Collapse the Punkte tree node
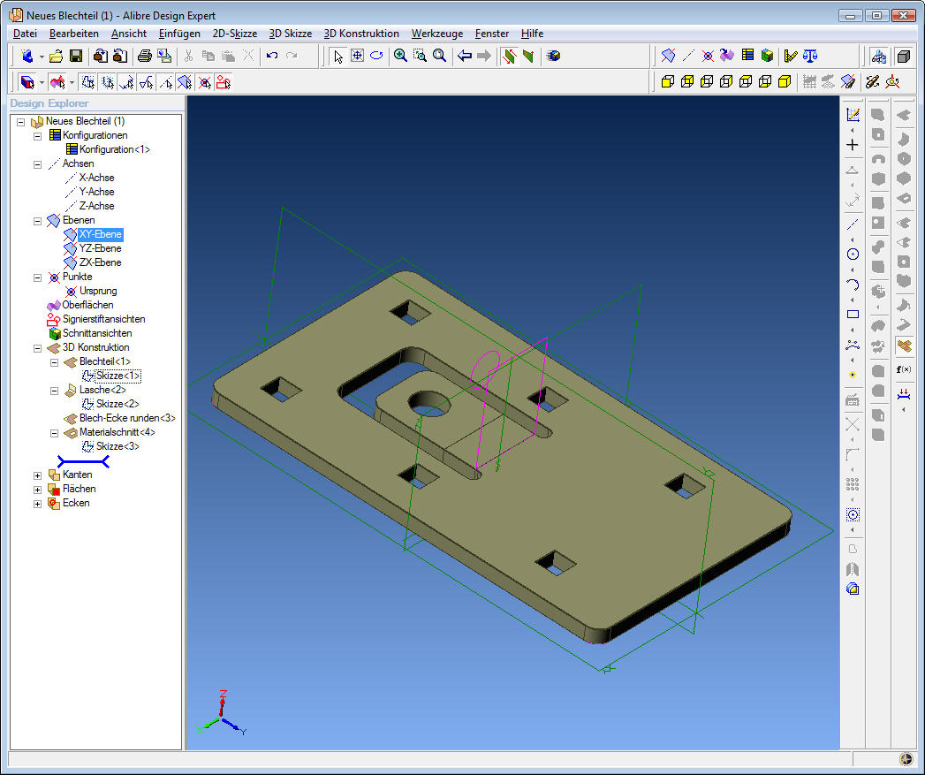 pos(37,277)
